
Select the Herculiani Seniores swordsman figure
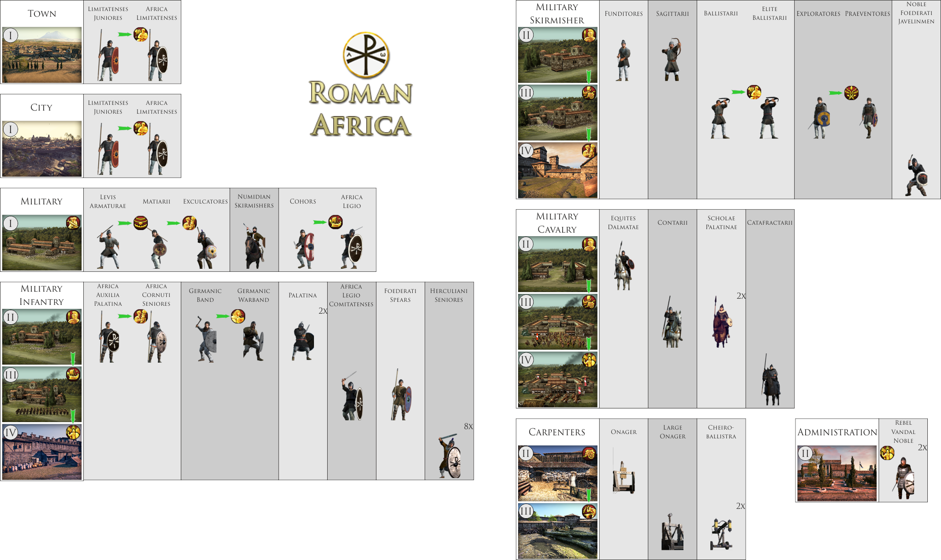(450, 456)
